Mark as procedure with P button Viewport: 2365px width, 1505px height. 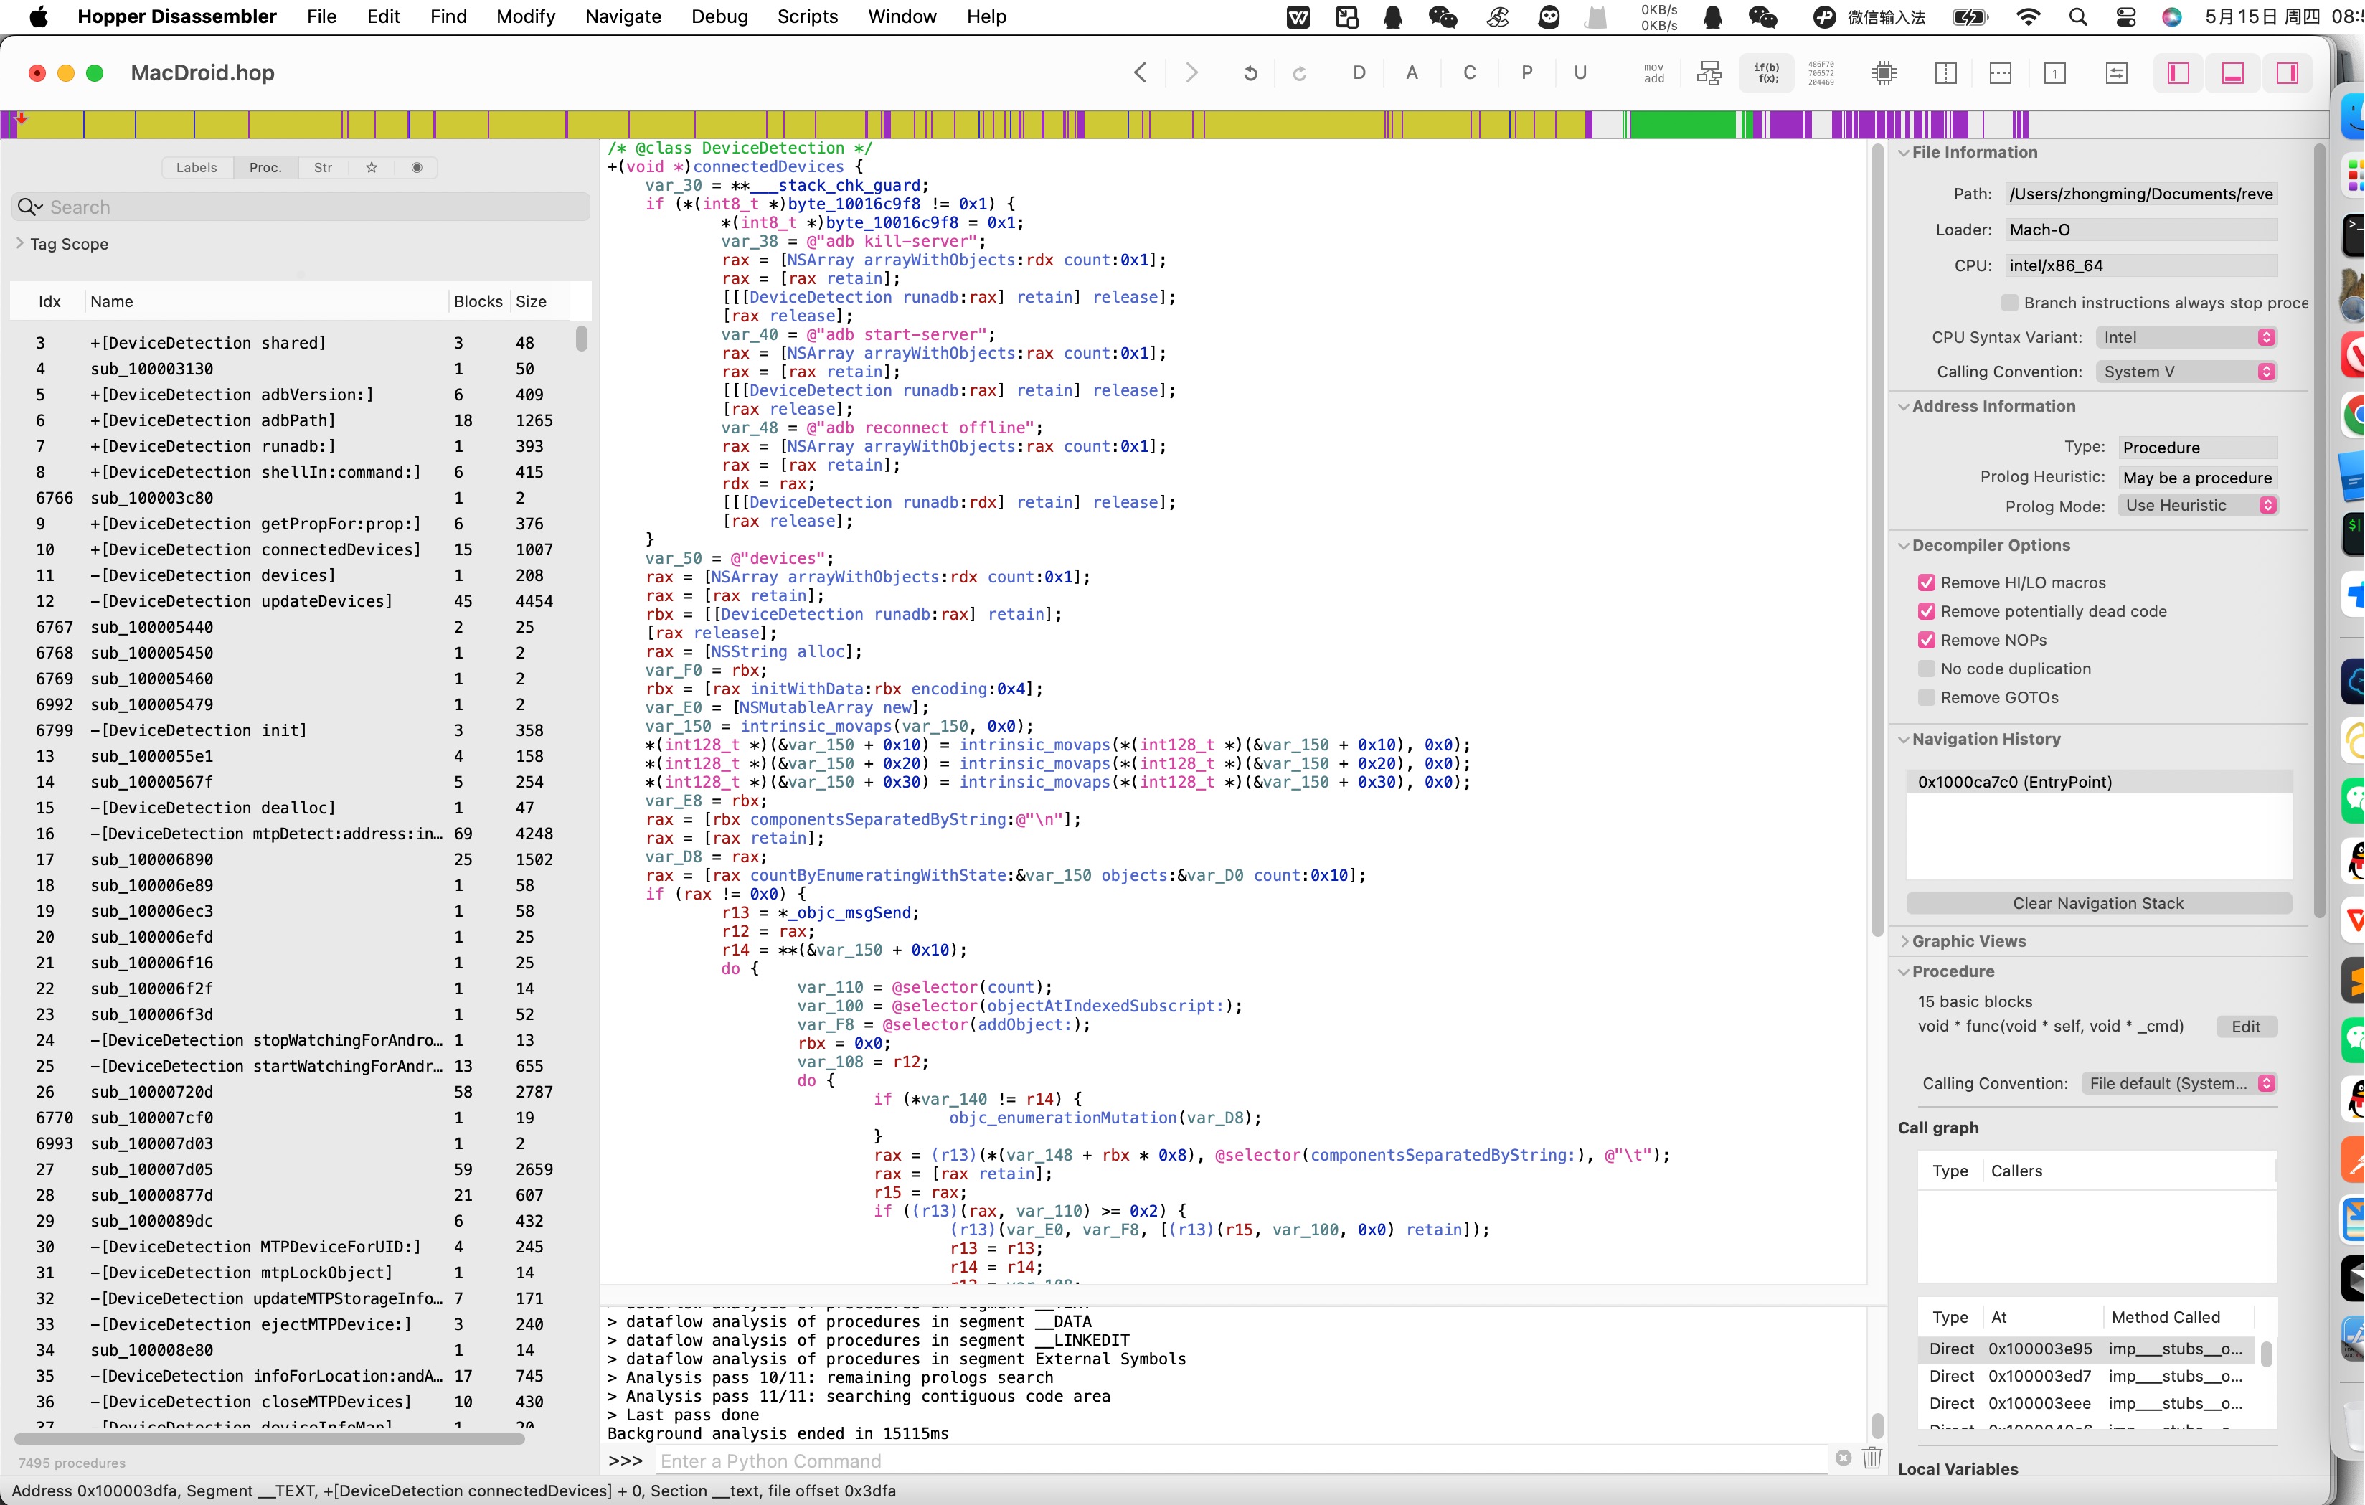1526,72
